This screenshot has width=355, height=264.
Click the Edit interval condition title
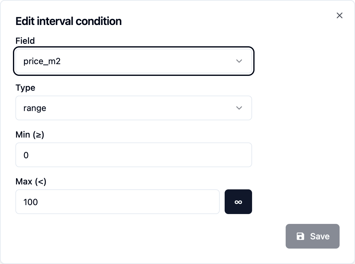click(x=68, y=21)
